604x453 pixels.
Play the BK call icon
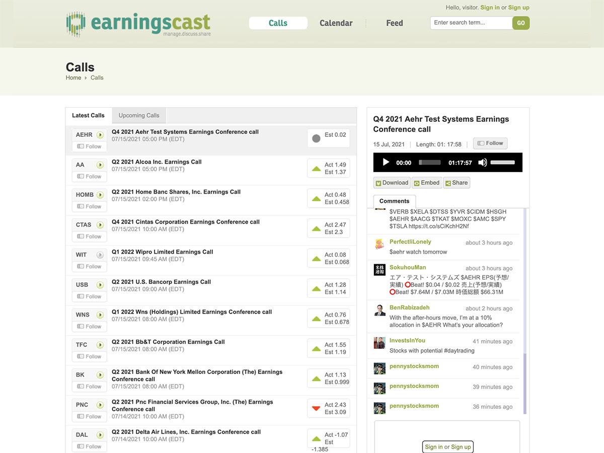coord(100,375)
